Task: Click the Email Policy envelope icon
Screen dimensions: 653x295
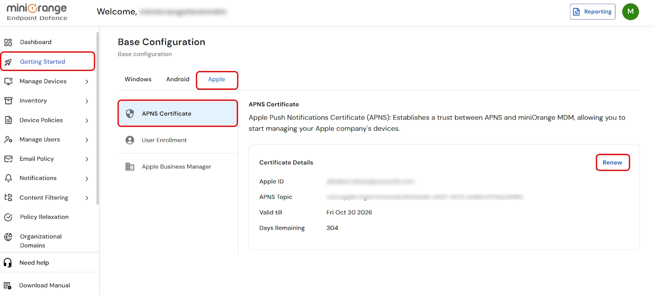Action: pyautogui.click(x=8, y=159)
